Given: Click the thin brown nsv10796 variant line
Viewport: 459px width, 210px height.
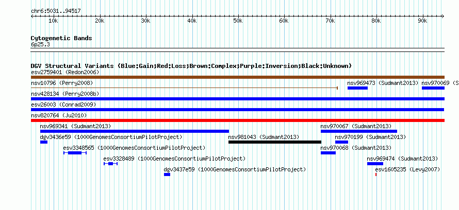Looking at the screenshot, I should [184, 88].
